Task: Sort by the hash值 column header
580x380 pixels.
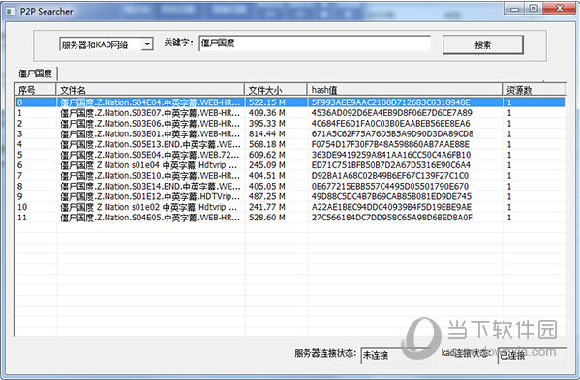Action: coord(405,90)
